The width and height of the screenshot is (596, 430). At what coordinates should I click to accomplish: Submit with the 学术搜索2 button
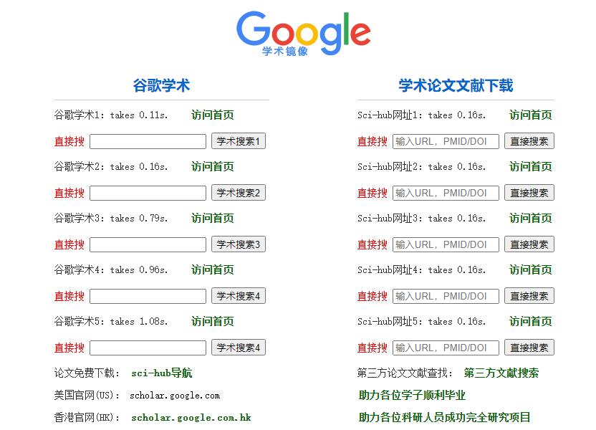(239, 193)
